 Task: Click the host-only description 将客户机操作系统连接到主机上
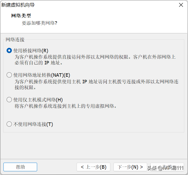pyautogui.click(x=66, y=106)
